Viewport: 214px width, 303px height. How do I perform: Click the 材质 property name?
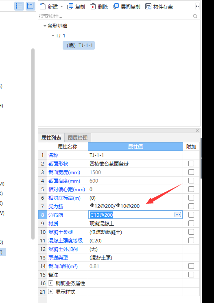pyautogui.click(x=53, y=224)
